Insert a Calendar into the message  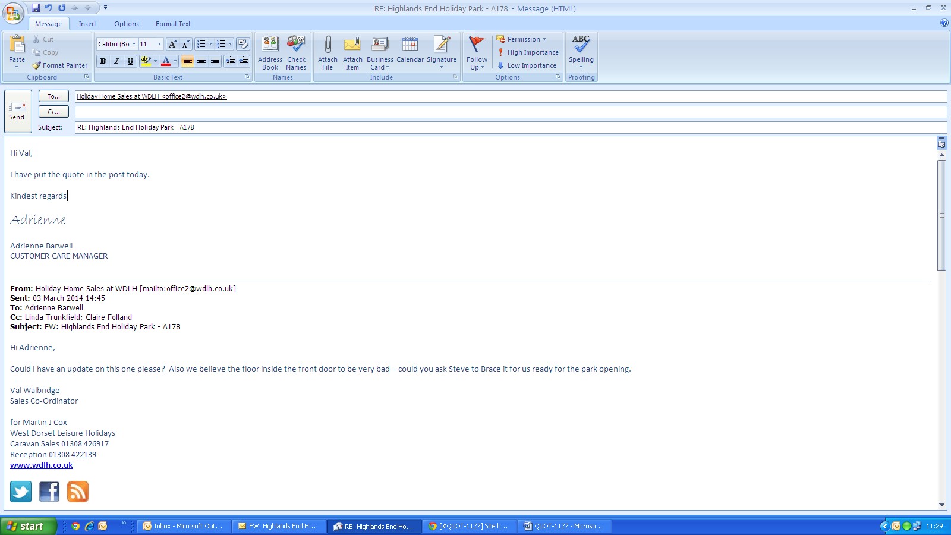click(x=410, y=45)
